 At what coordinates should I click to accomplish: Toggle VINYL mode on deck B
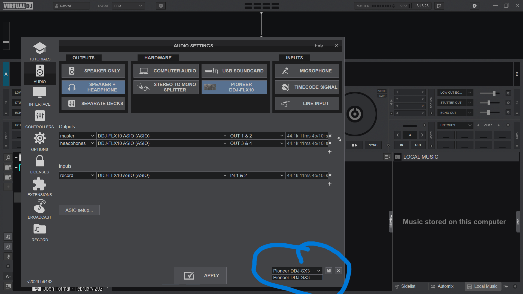point(382,91)
